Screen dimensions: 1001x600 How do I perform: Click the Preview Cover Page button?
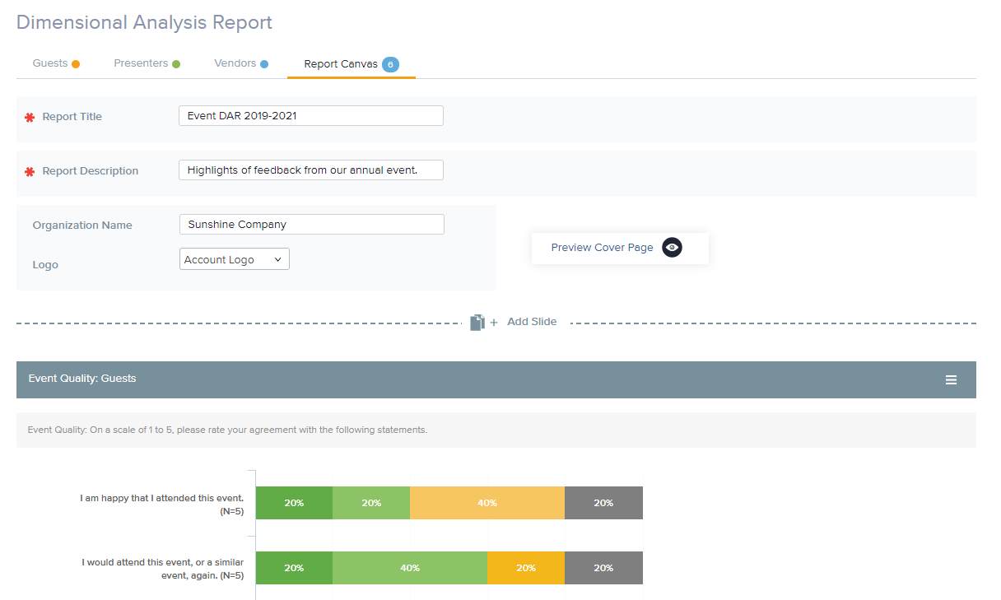[x=603, y=247]
